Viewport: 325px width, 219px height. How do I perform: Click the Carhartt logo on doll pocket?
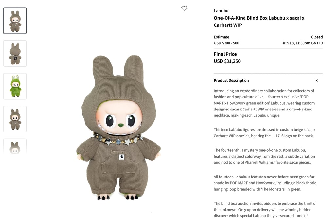122,157
